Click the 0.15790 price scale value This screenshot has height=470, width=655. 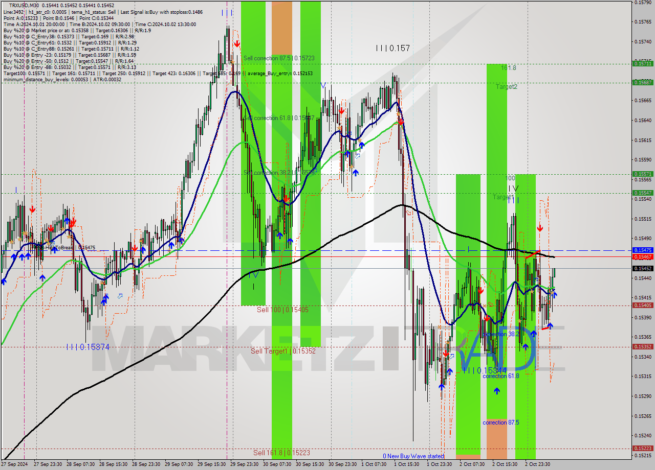pos(643,2)
